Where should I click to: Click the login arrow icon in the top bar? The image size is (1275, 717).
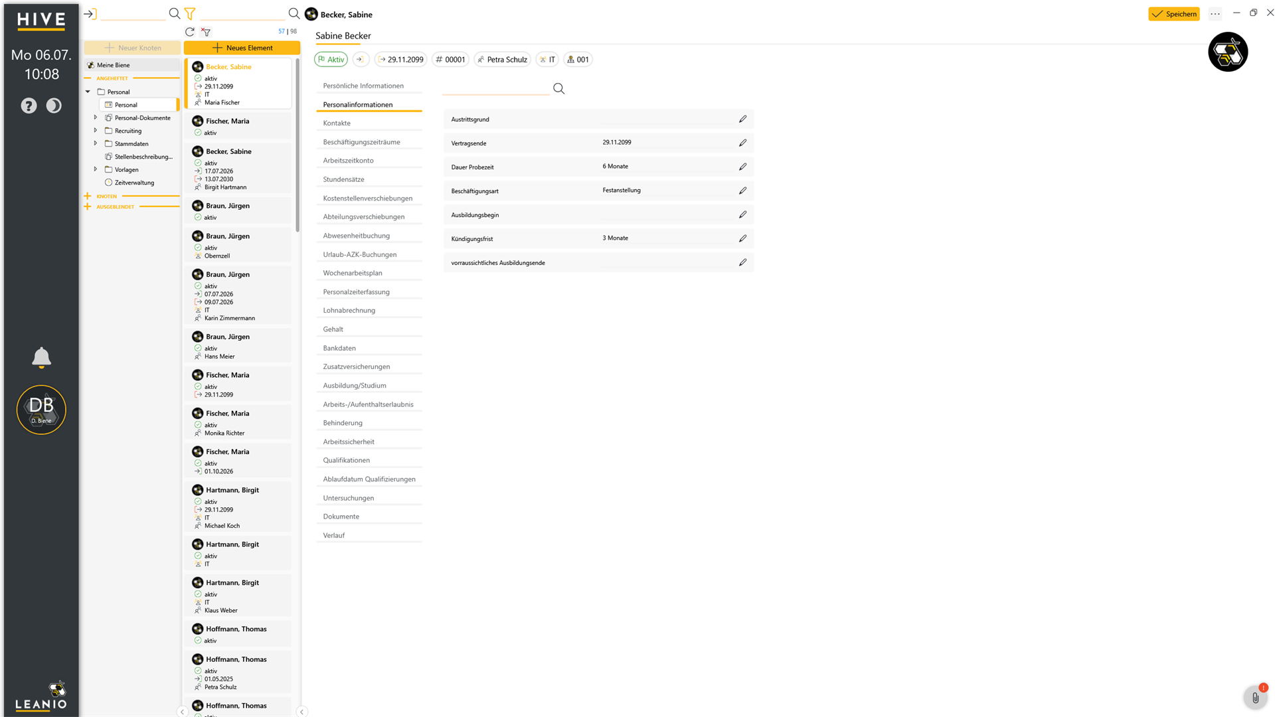pyautogui.click(x=90, y=14)
